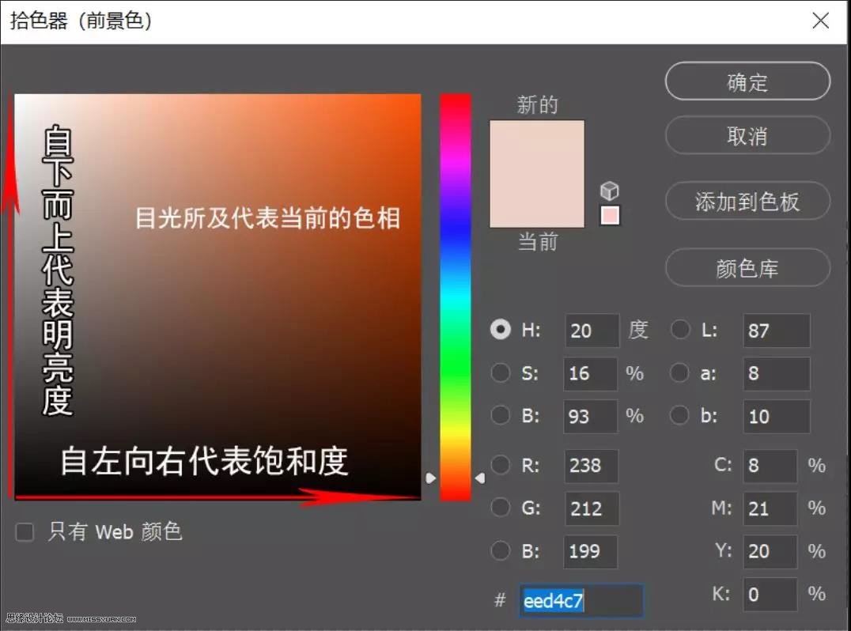This screenshot has height=631, width=851.
Task: Click the K field showing 0
Action: click(x=770, y=594)
